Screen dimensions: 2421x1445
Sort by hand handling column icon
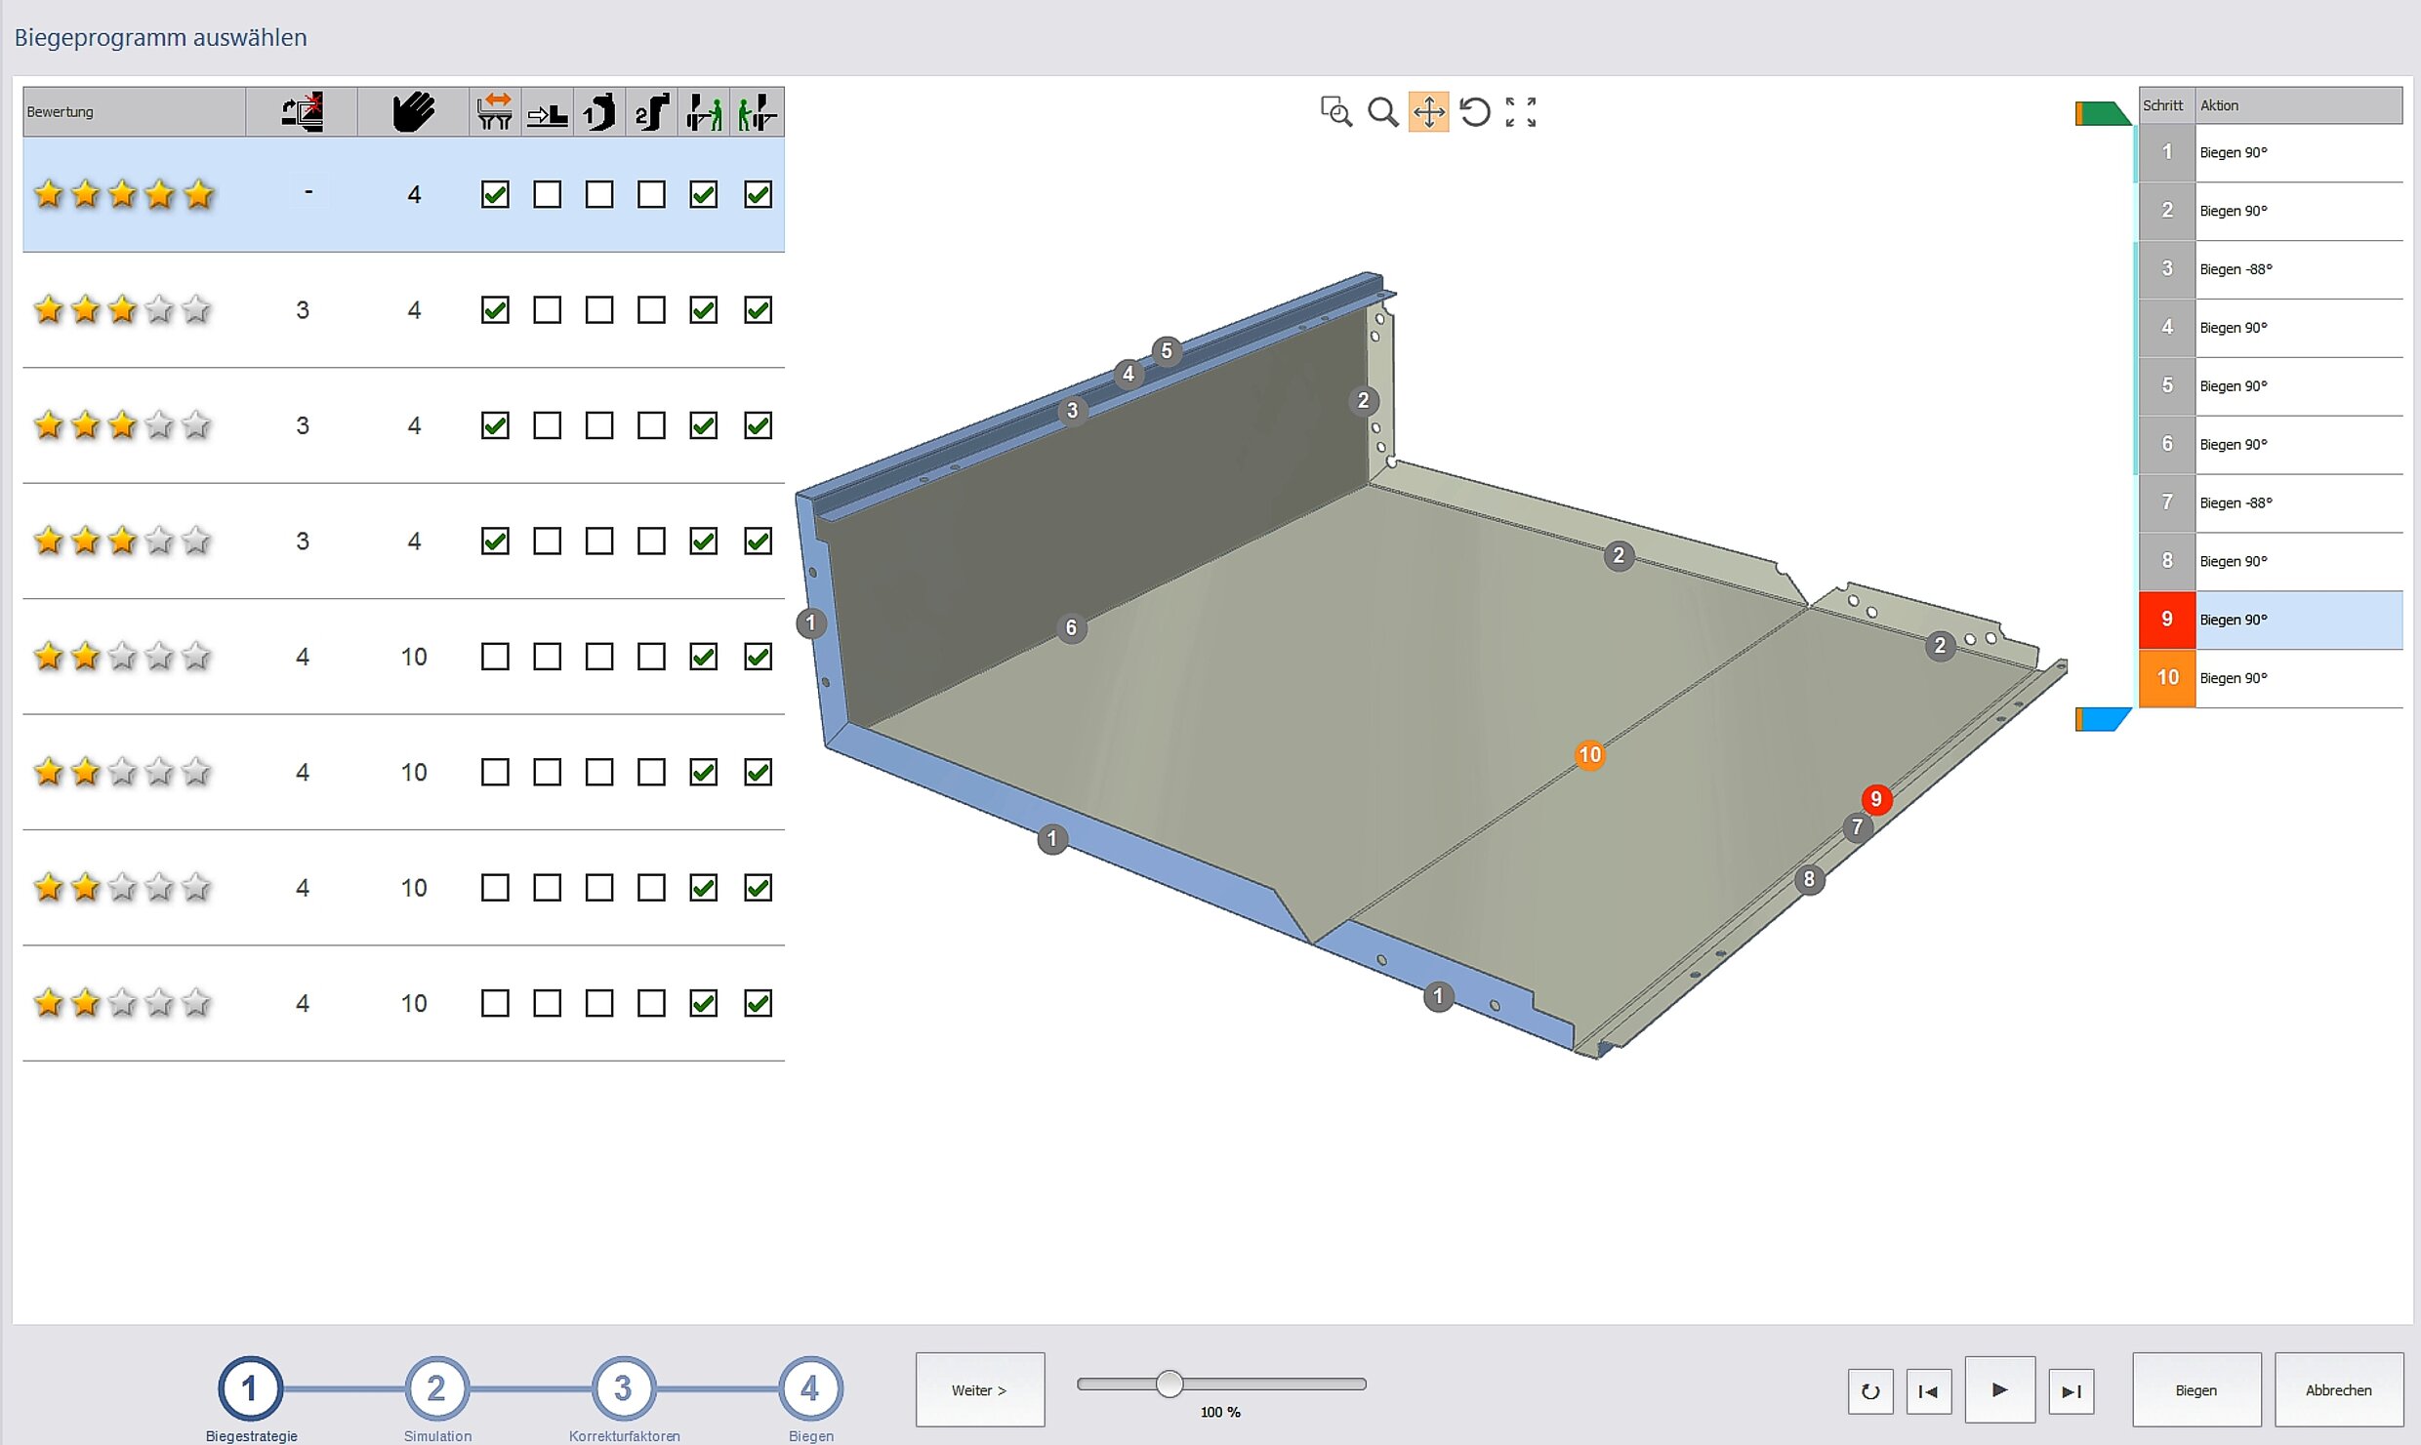click(x=413, y=112)
